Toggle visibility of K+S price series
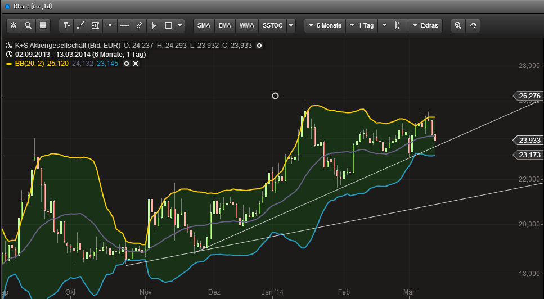The image size is (544, 299). (x=259, y=45)
